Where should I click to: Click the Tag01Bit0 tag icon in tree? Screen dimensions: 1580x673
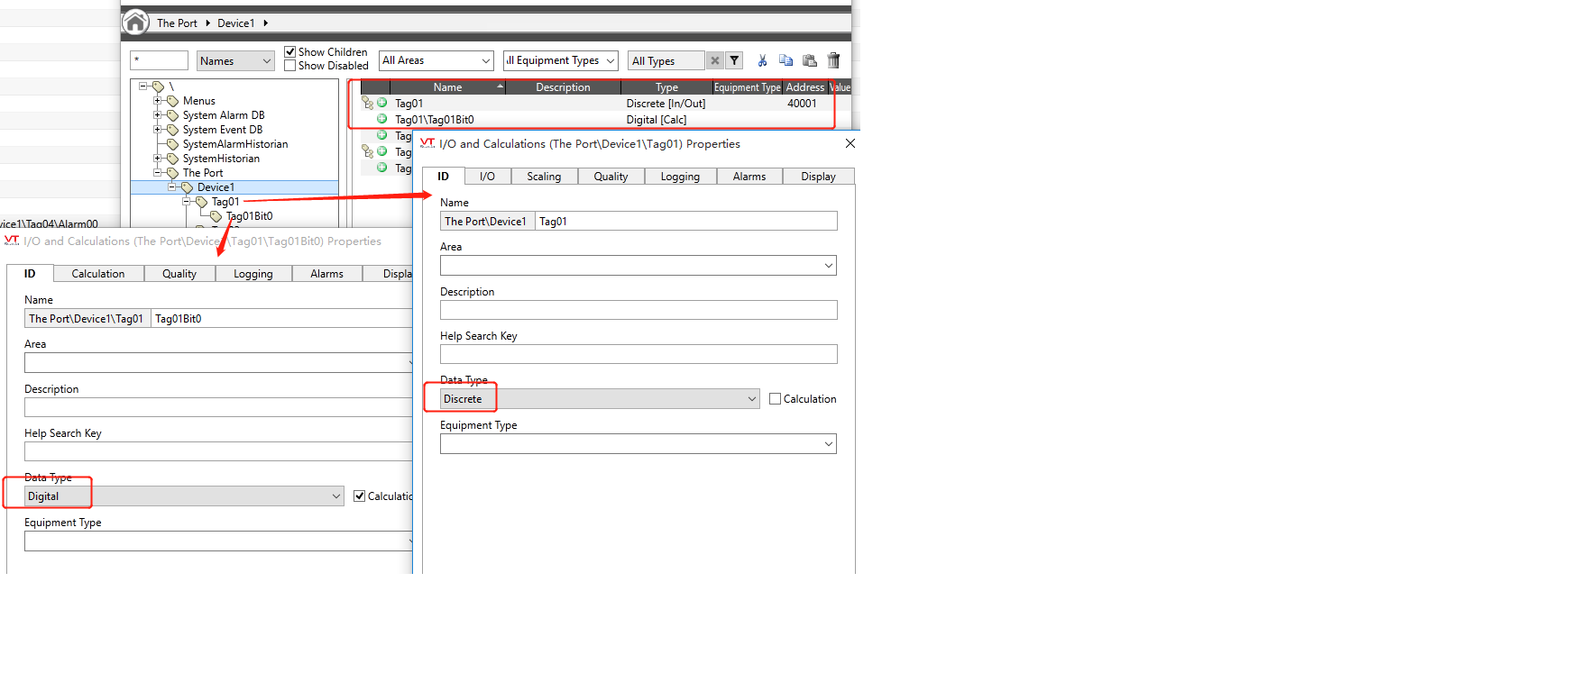(x=216, y=216)
